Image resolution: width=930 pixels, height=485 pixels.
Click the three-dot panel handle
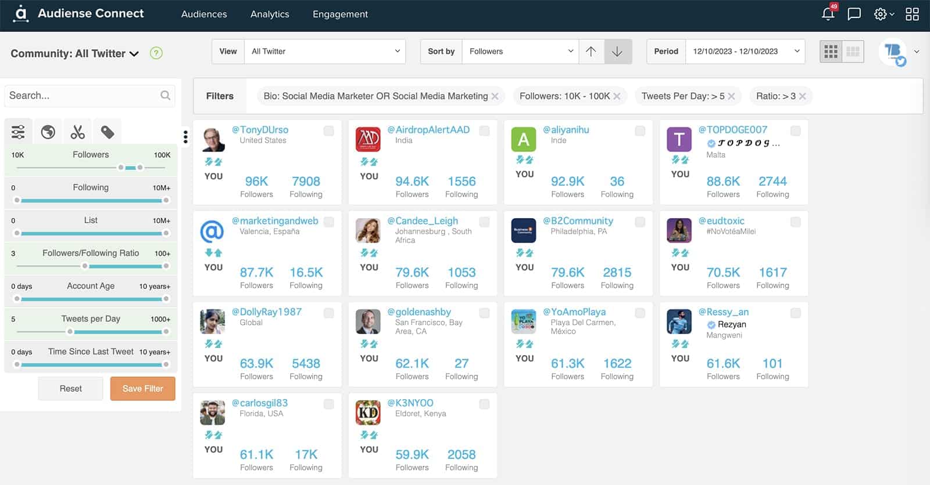185,137
